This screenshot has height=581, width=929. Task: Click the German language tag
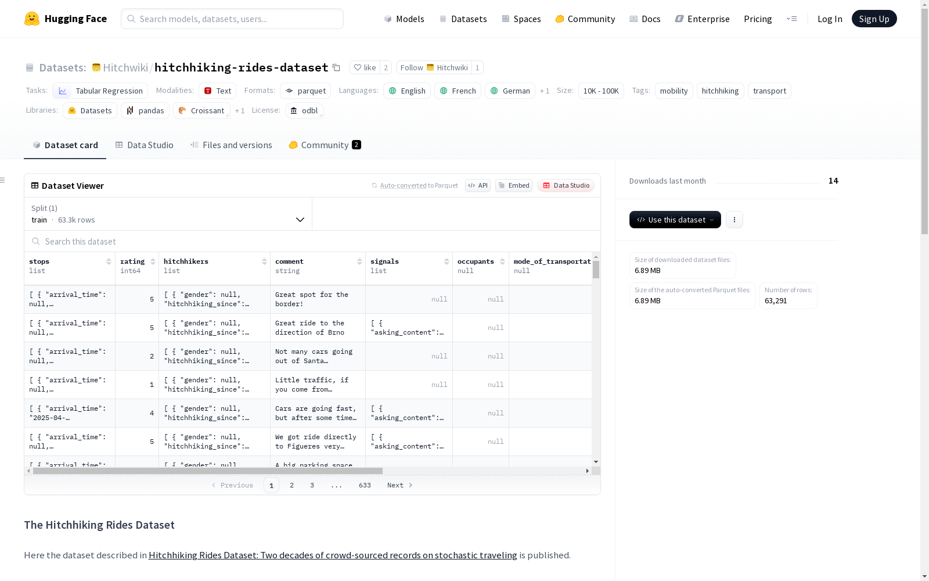click(x=510, y=91)
